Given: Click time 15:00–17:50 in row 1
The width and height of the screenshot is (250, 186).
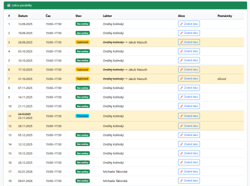Looking at the screenshot, I should [x=53, y=24].
